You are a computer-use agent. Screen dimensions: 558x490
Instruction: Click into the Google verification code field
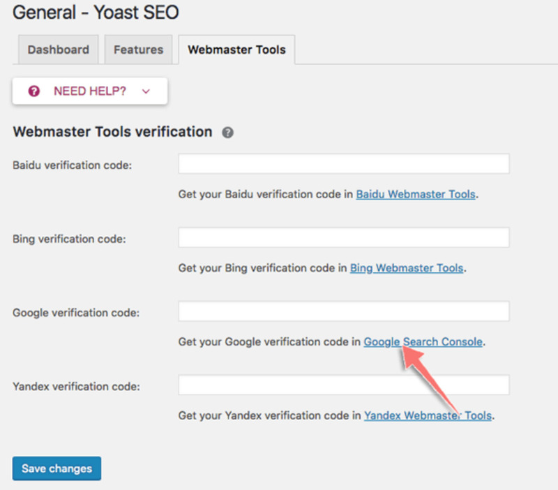(x=344, y=311)
